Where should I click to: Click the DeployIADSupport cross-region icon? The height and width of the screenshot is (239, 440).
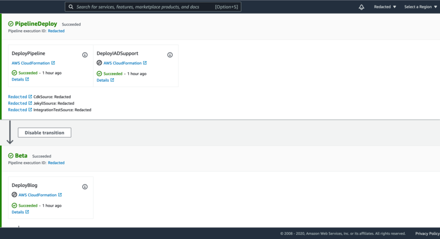(x=99, y=62)
